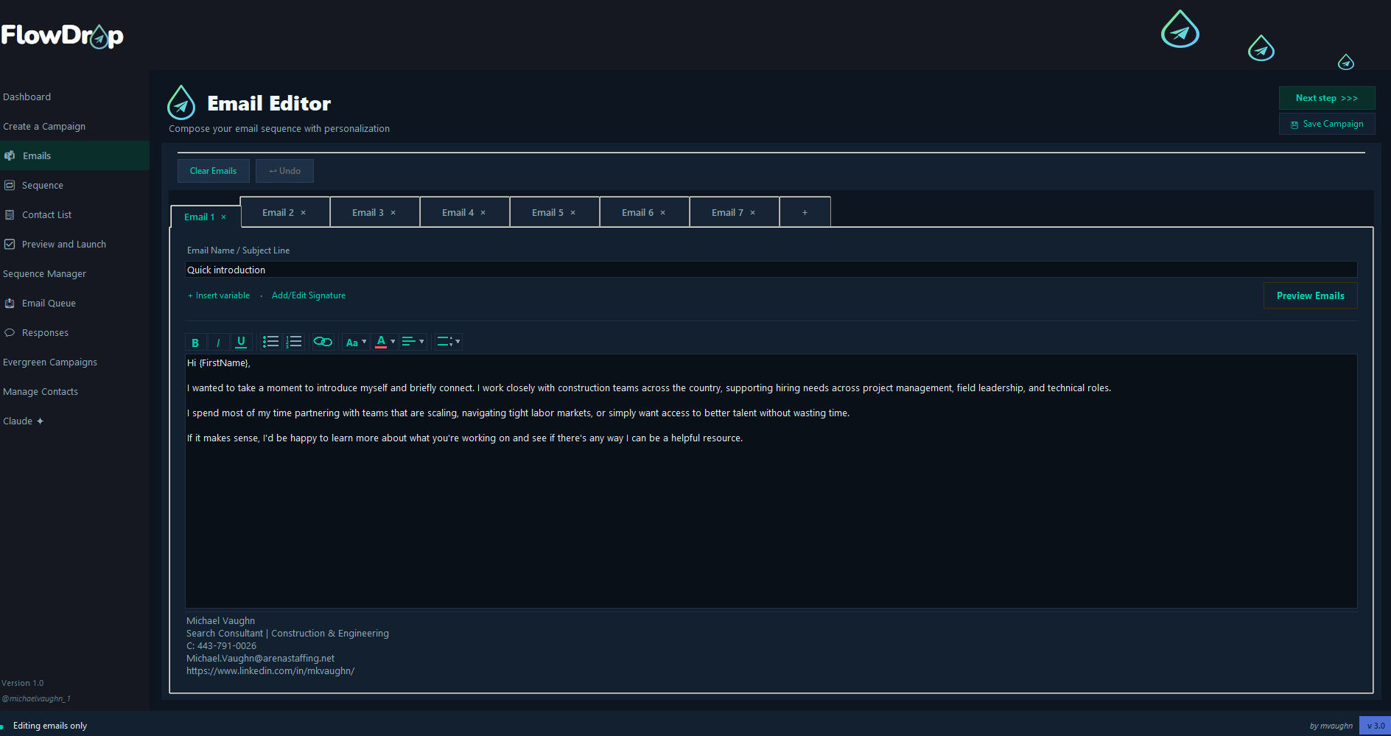Go to Next step >>>
1391x736 pixels.
click(x=1327, y=98)
